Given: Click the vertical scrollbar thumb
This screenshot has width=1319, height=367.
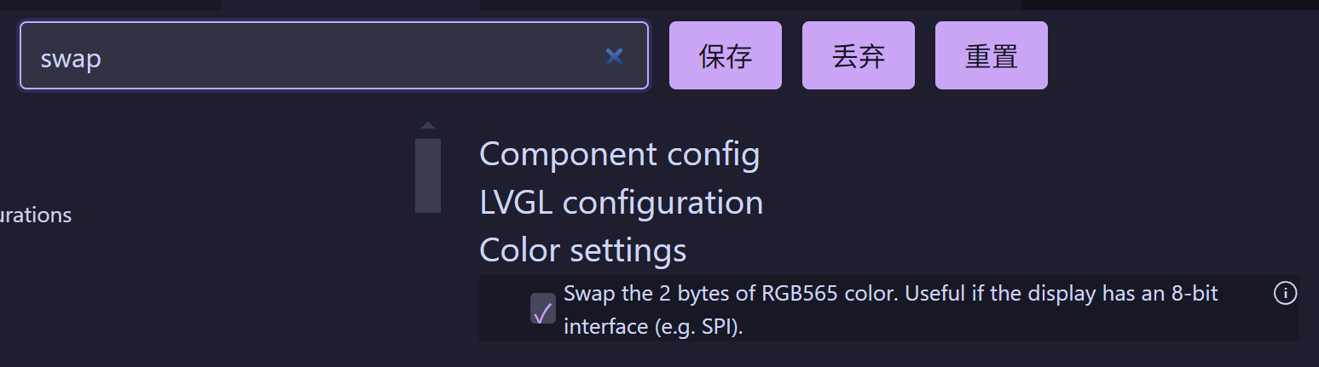Looking at the screenshot, I should 428,175.
